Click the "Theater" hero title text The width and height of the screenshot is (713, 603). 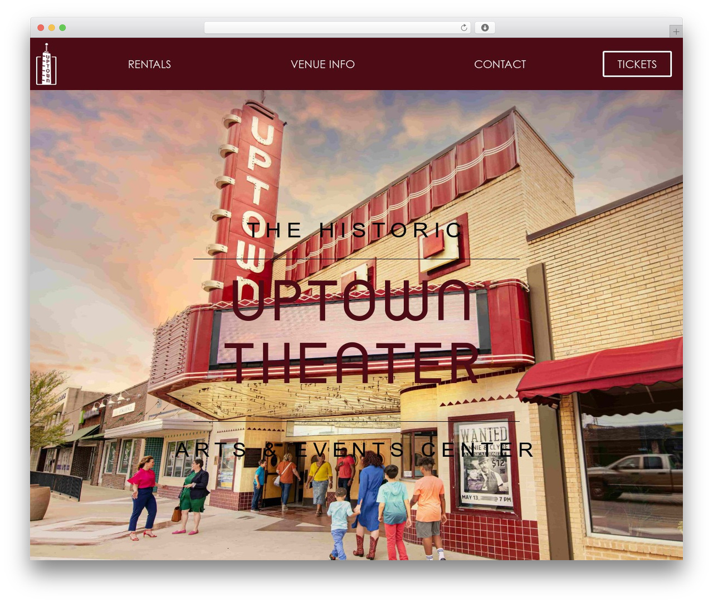tap(351, 363)
